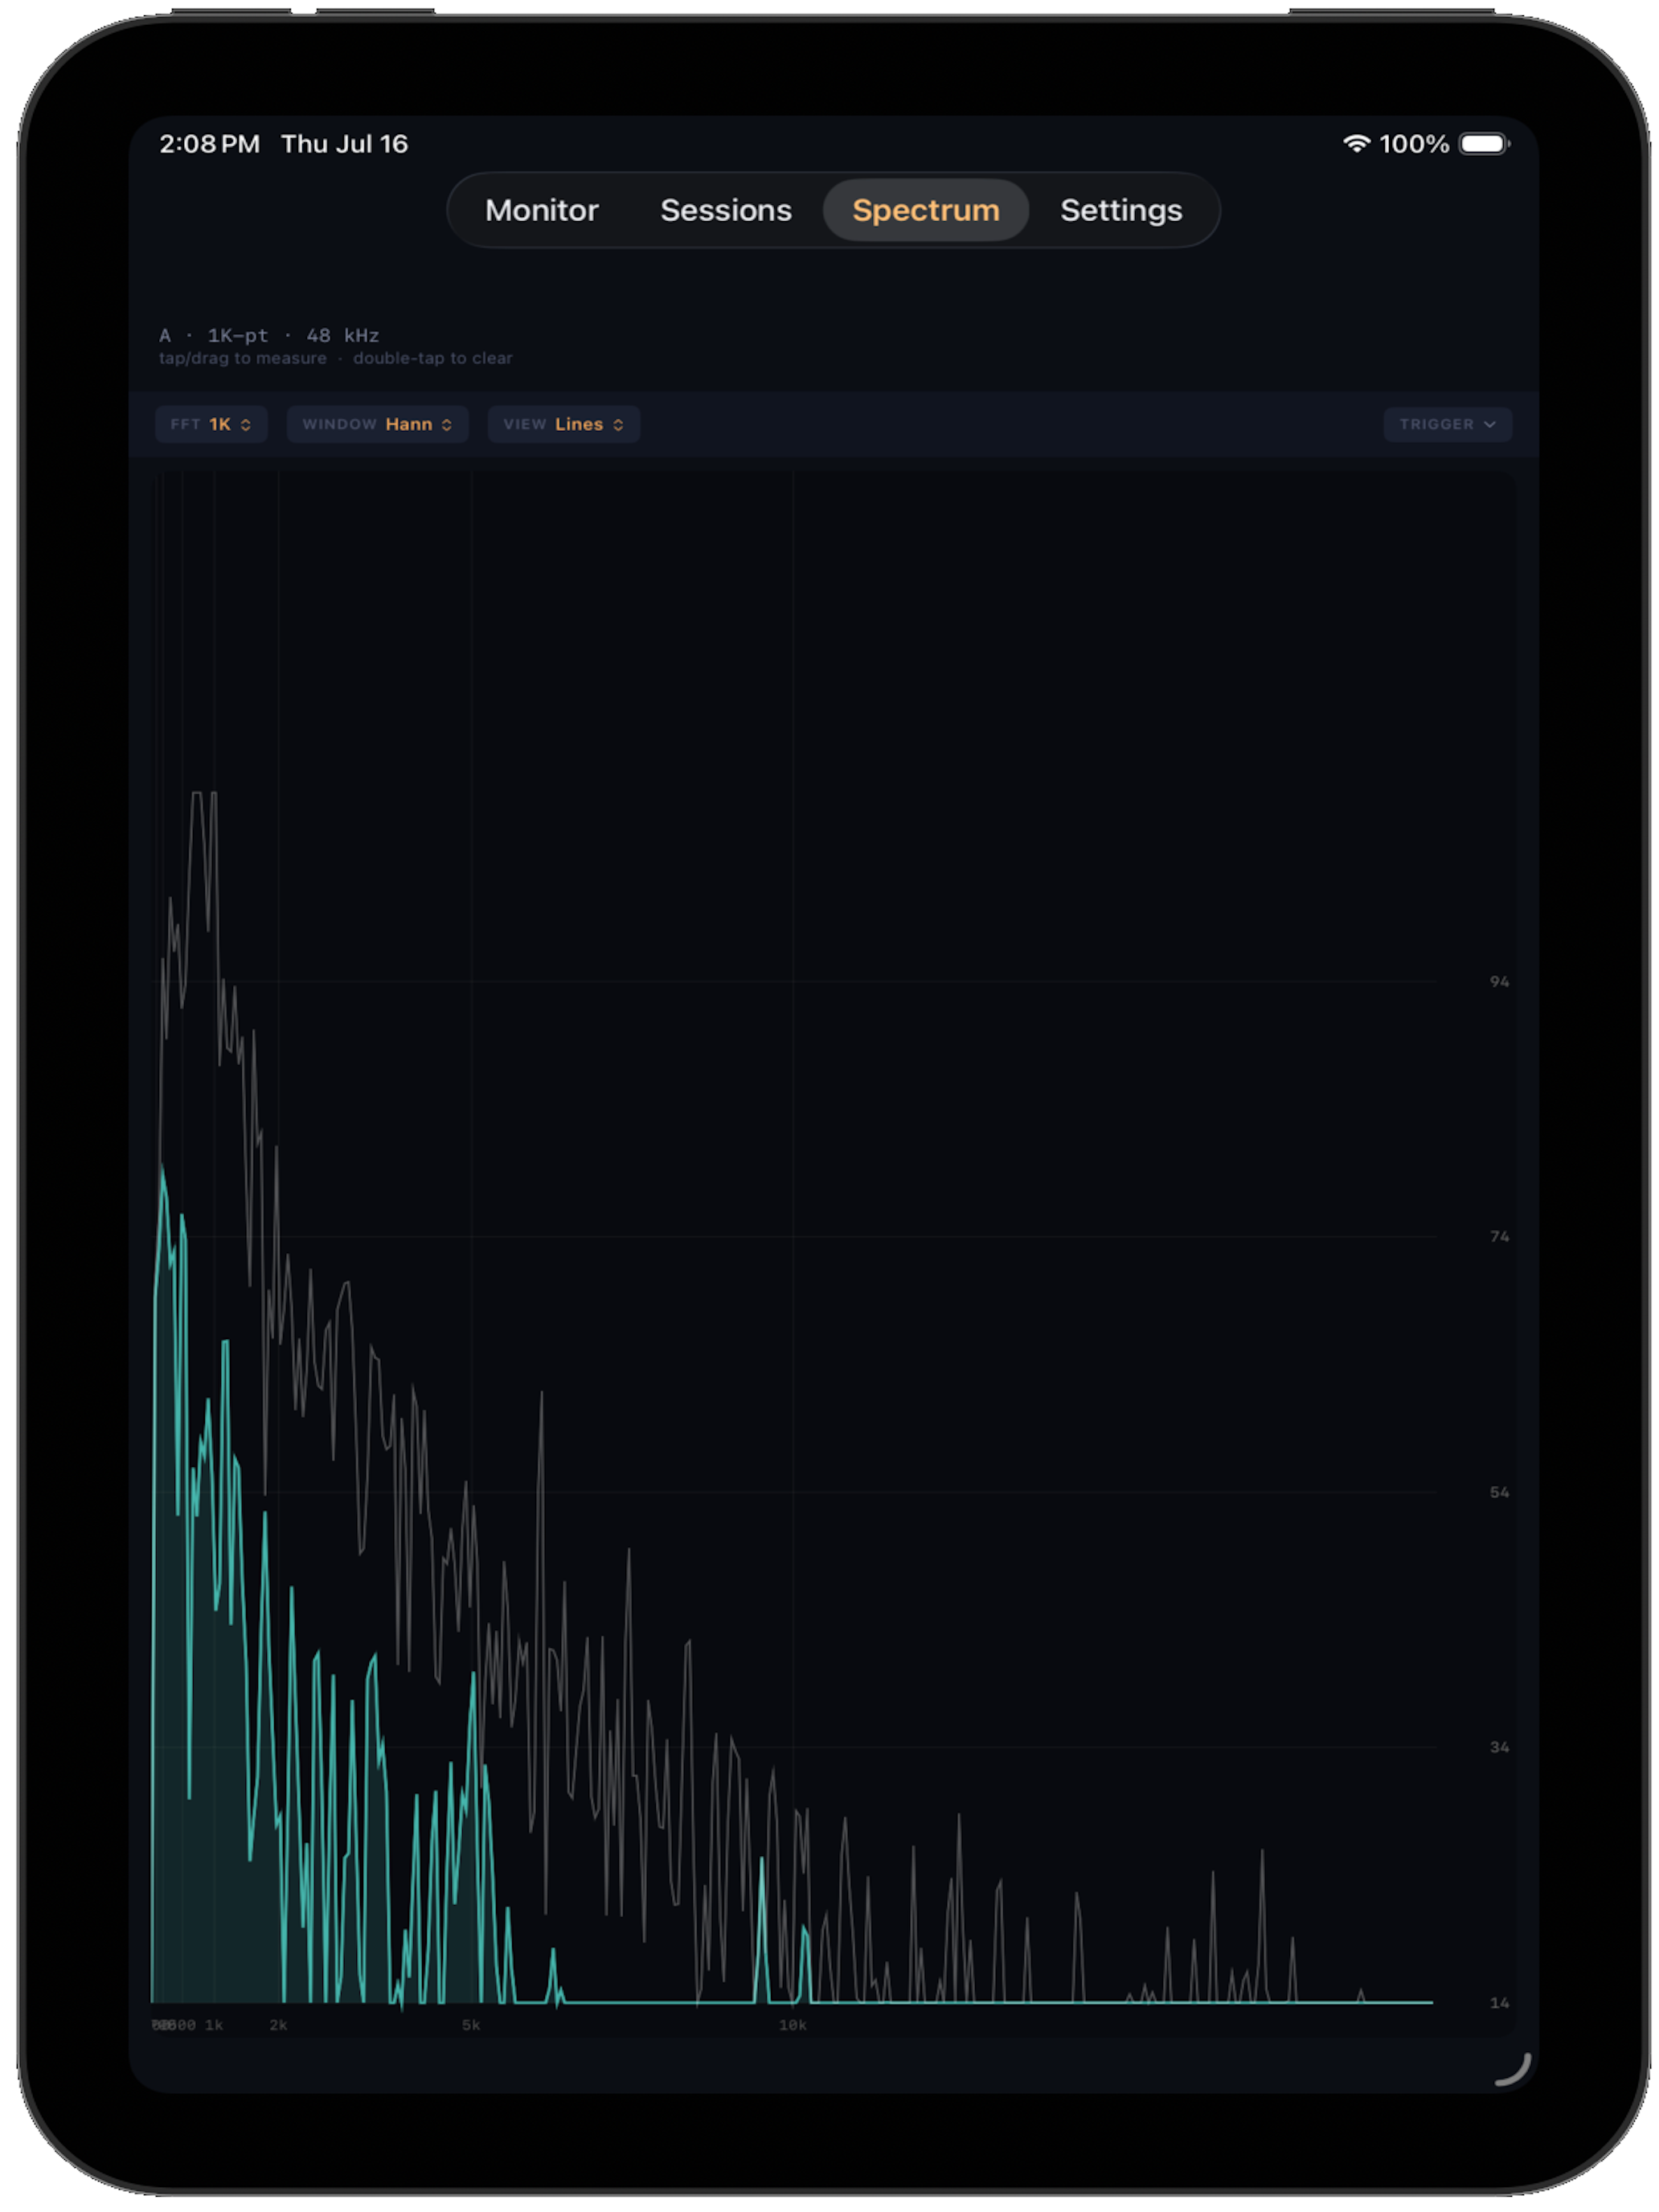Tap the 54 dB axis label
Viewport: 1659px width, 2212px height.
1498,1492
